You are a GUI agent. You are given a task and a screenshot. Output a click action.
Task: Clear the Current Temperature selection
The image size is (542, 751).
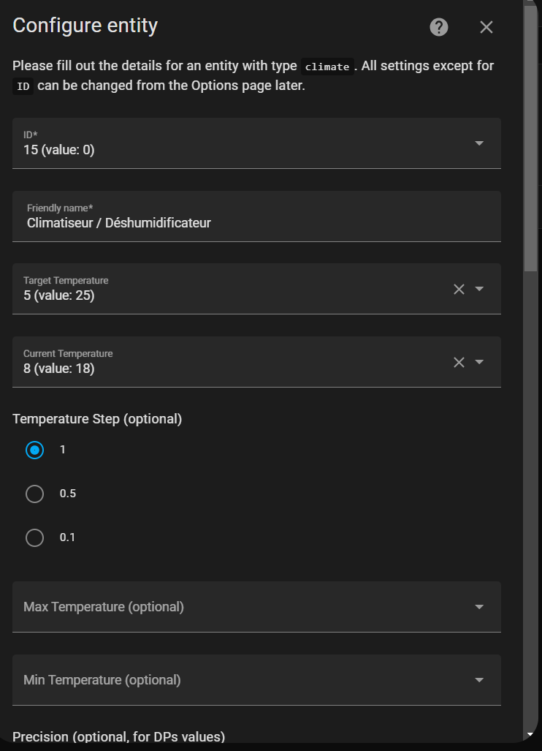coord(459,362)
